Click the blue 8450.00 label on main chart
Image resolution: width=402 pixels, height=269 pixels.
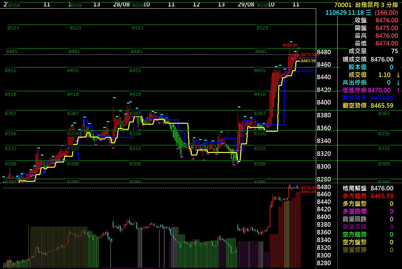(308, 71)
